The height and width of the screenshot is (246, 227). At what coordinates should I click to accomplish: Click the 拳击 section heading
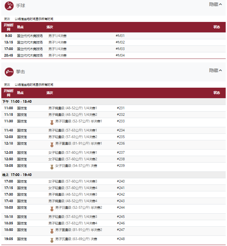click(20, 72)
